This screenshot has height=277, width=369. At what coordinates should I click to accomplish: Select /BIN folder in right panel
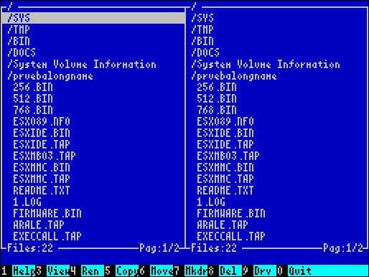coord(202,41)
